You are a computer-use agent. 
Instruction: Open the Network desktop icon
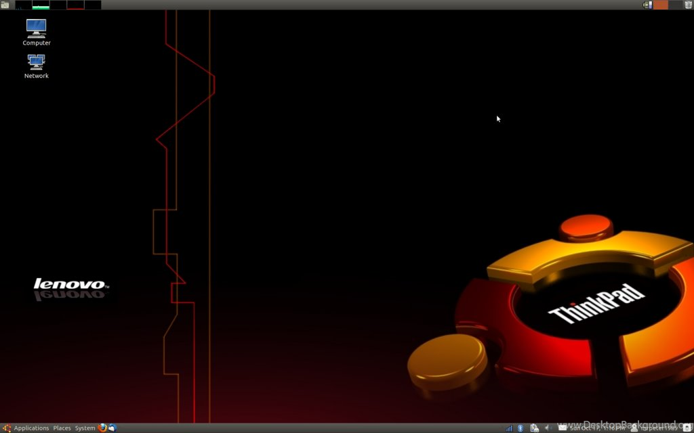click(x=37, y=66)
